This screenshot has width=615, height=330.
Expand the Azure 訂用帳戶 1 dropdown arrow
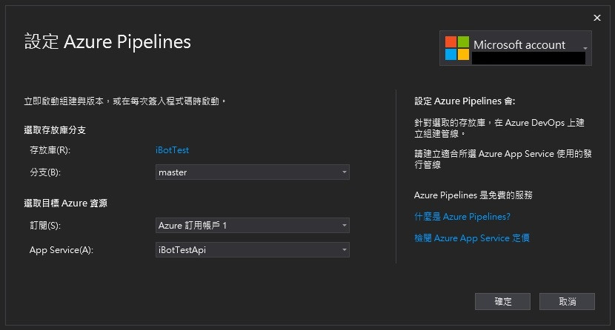point(345,225)
